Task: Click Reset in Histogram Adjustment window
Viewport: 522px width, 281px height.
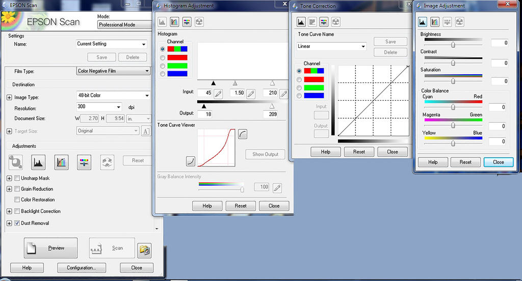Action: point(241,206)
